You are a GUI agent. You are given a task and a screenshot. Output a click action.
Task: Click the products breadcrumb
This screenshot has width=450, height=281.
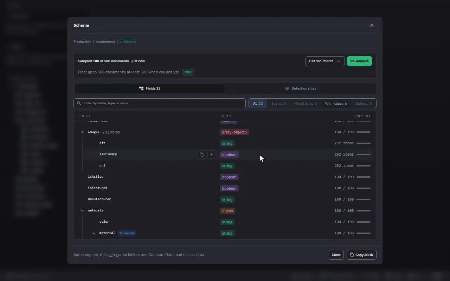(x=128, y=41)
